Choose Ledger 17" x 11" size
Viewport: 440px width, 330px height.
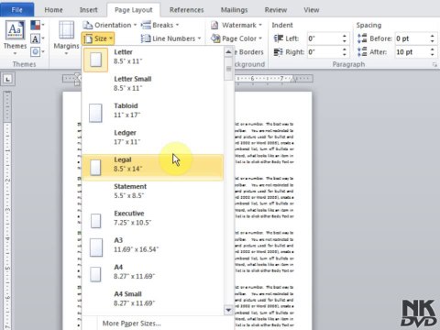[153, 137]
